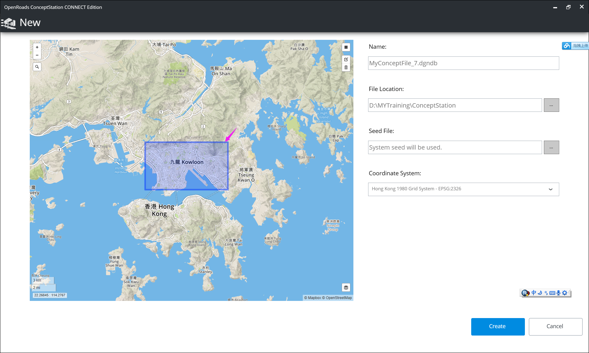Click the 3 km scale bar
The image size is (589, 353).
click(43, 280)
